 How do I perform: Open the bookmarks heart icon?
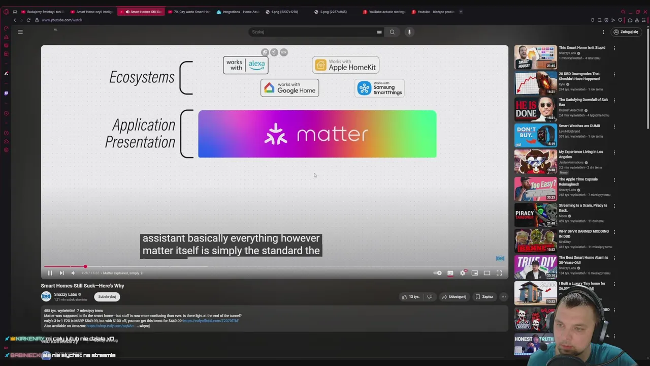click(x=620, y=20)
